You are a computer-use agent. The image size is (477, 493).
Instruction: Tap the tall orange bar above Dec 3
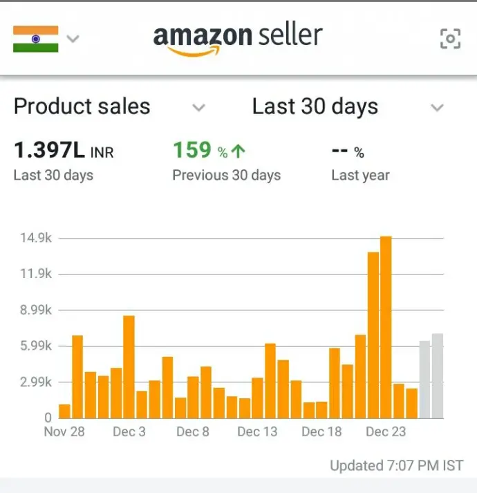click(x=129, y=366)
